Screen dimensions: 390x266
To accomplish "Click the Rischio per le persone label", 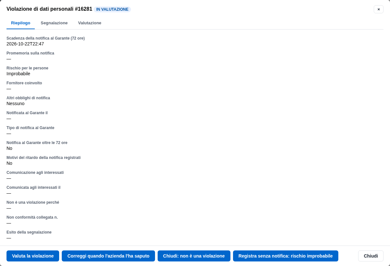I will point(27,68).
